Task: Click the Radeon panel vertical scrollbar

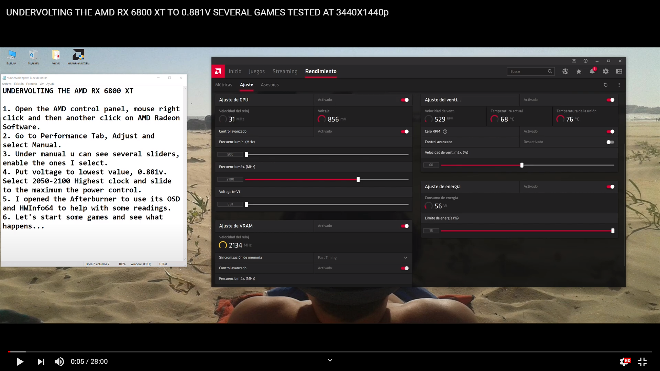Action: click(x=624, y=205)
